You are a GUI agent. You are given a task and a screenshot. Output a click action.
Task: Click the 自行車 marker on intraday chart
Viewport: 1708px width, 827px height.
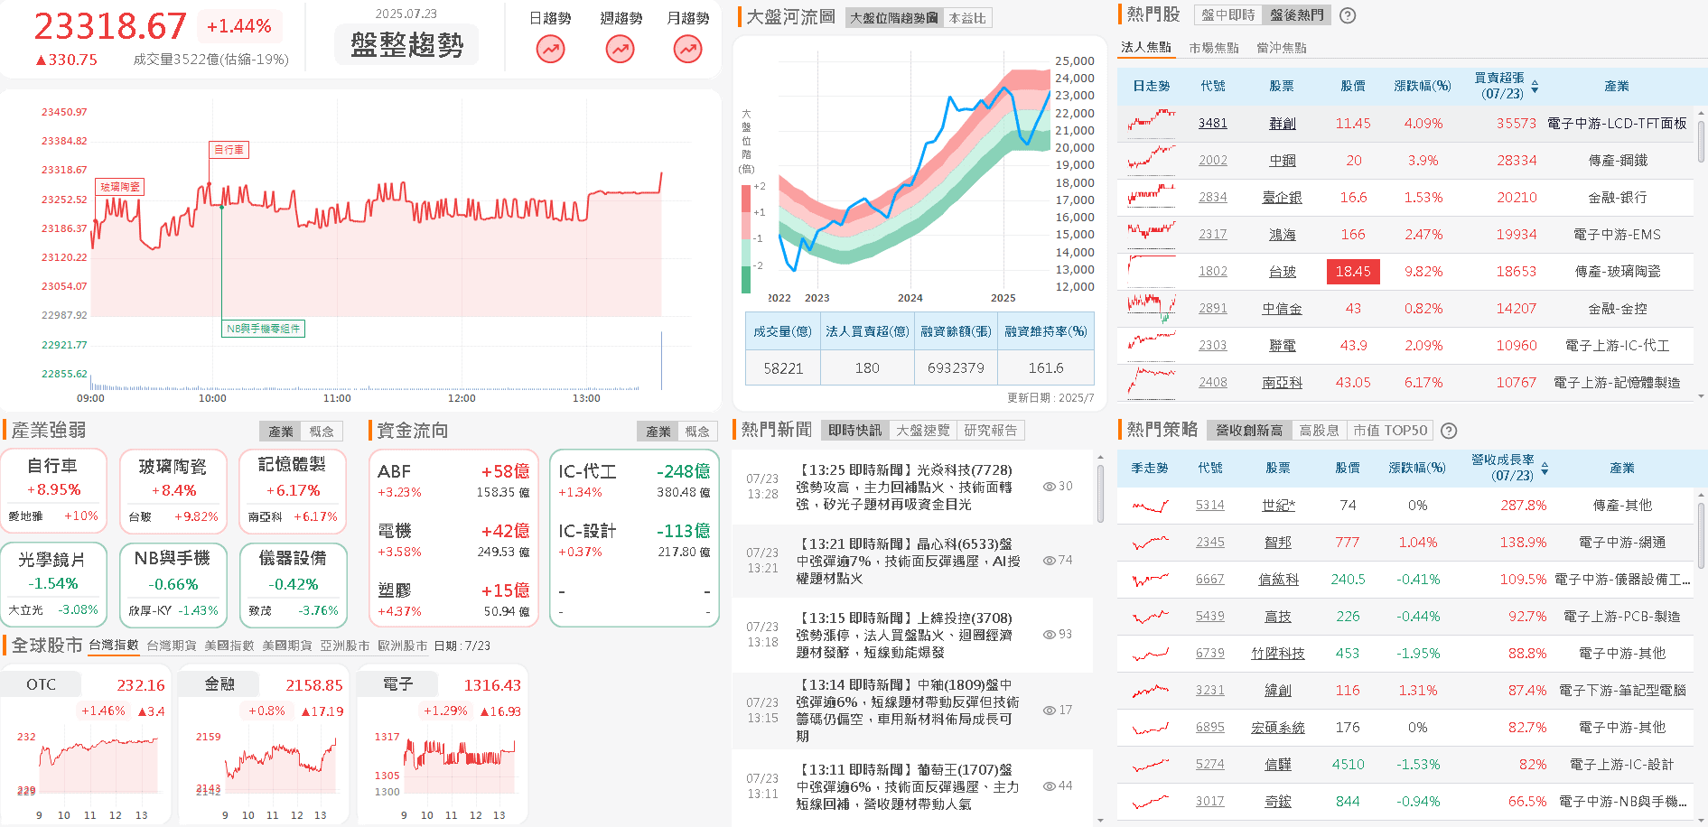[229, 149]
